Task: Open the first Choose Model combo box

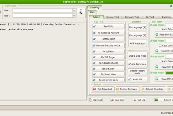Action: (169, 25)
